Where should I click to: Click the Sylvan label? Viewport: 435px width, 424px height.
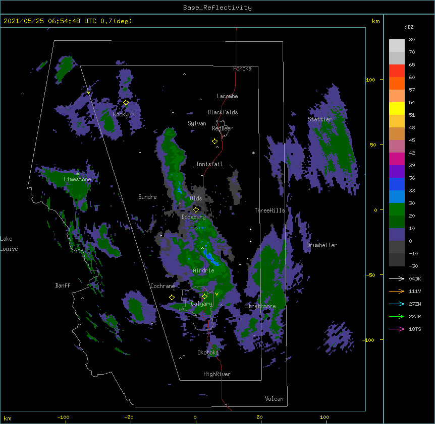[197, 123]
